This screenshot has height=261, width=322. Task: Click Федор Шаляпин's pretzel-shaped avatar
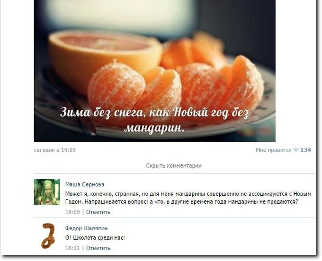coord(48,236)
